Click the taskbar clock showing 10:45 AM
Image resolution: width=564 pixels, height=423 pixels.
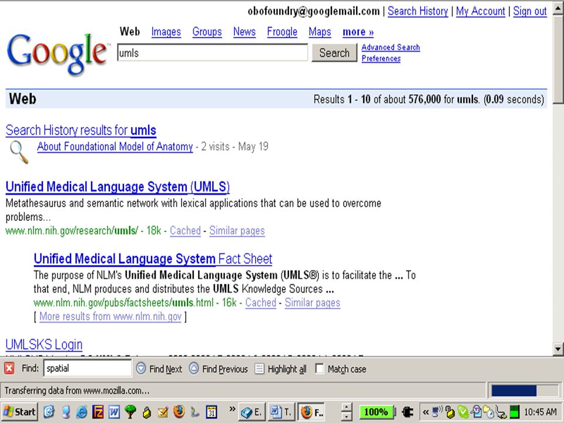click(x=540, y=412)
